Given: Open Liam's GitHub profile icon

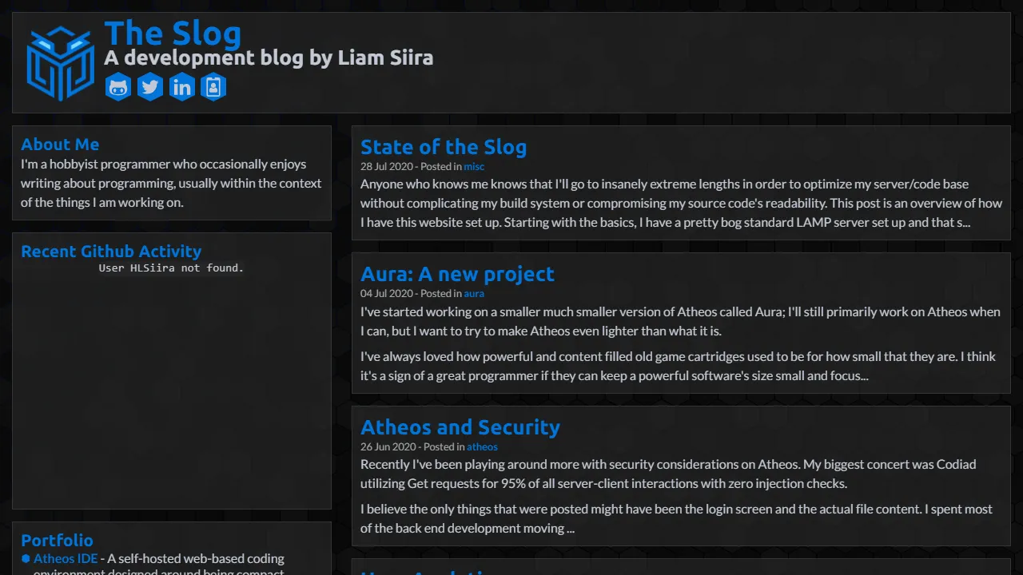Looking at the screenshot, I should tap(118, 86).
